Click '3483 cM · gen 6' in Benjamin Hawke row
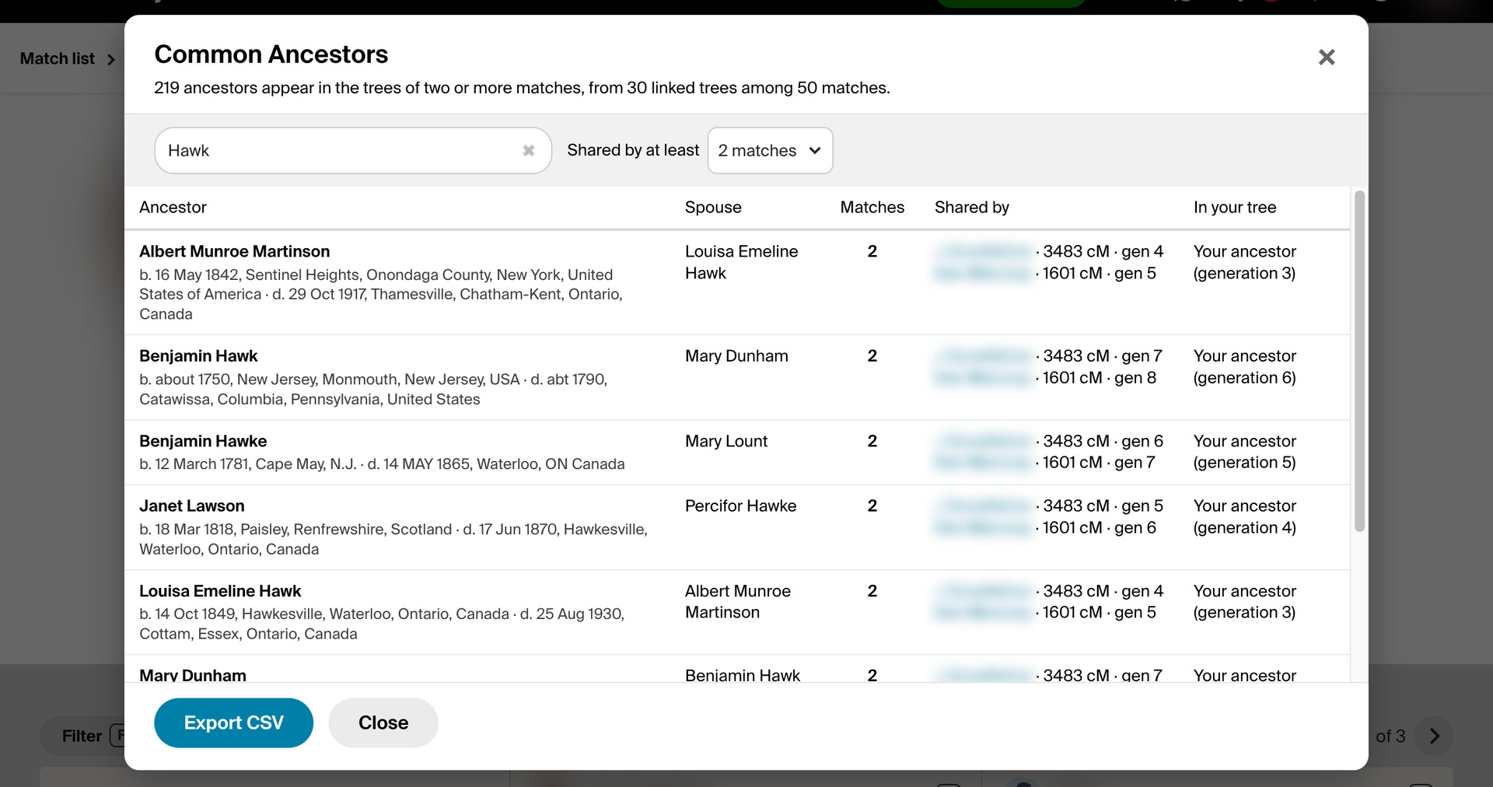Viewport: 1493px width, 787px height. pos(1103,441)
